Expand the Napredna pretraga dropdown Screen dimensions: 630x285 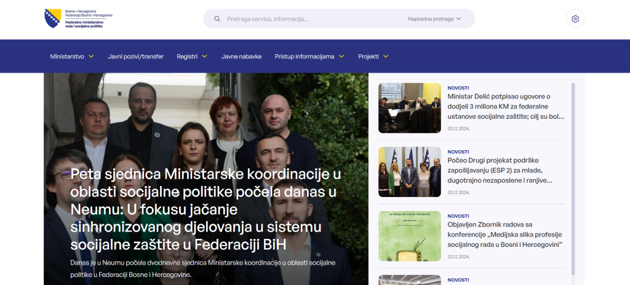click(434, 19)
